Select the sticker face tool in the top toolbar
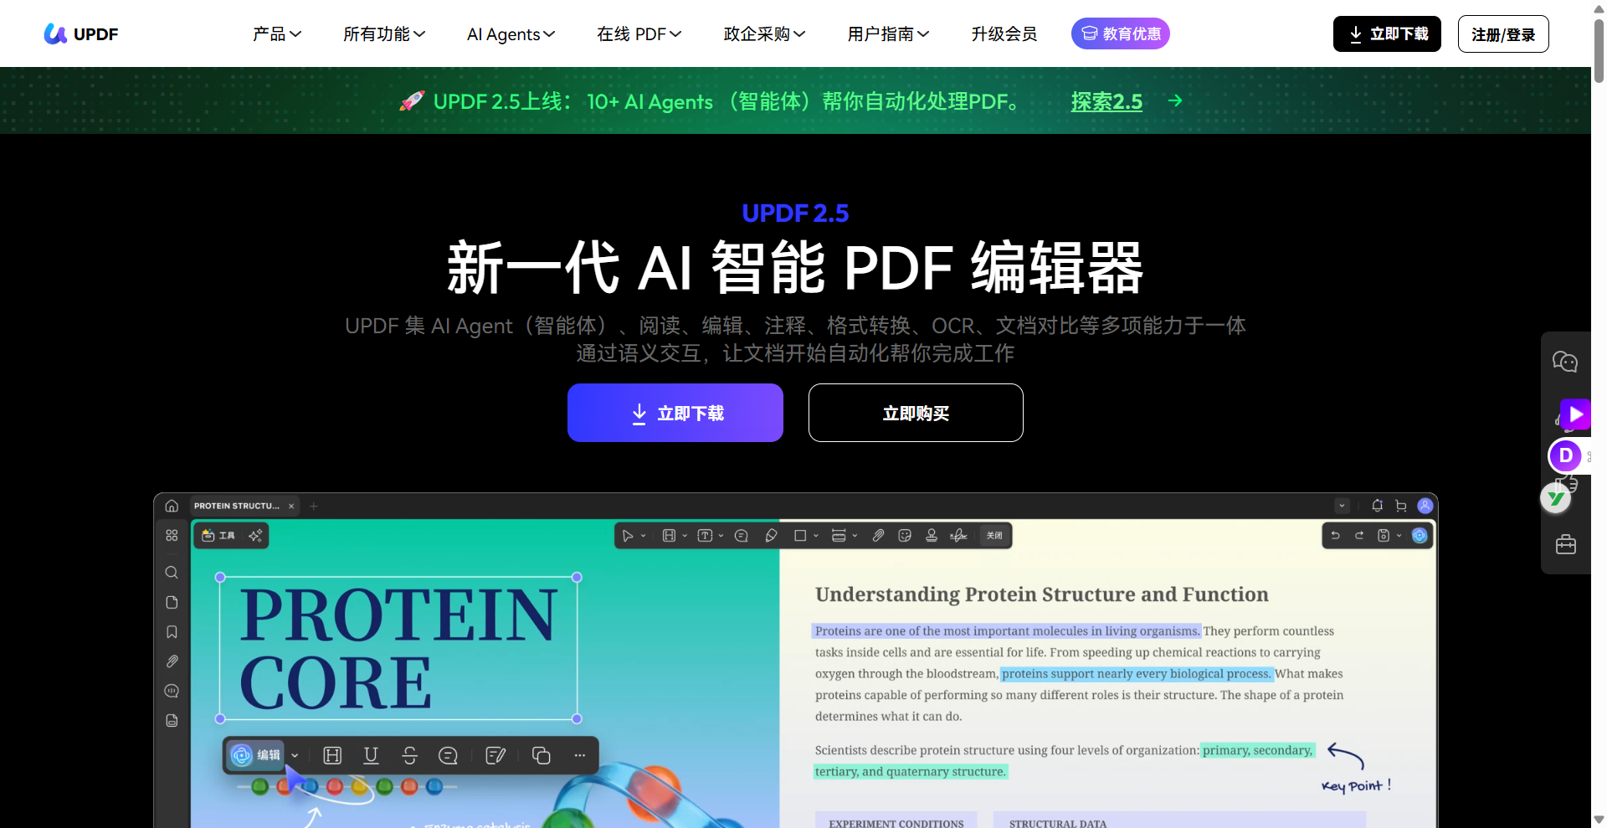The image size is (1607, 828). [905, 535]
